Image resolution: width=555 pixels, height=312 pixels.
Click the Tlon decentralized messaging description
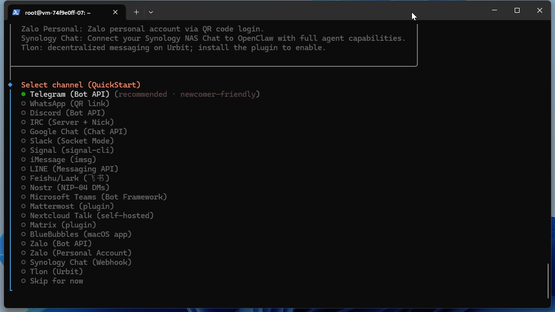pyautogui.click(x=174, y=47)
